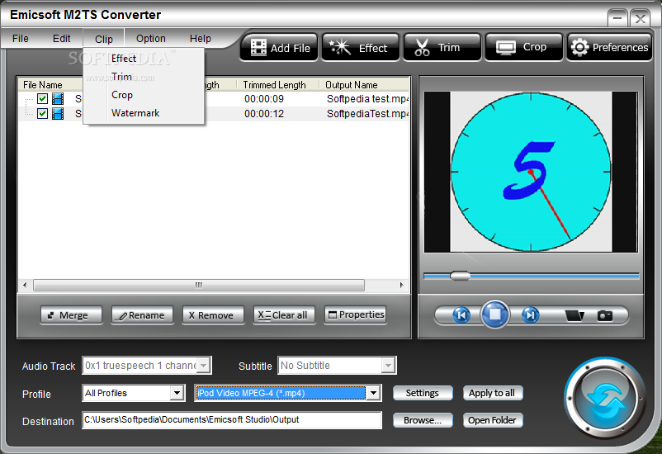Click the file list horizontal scrollbar thumb
Image resolution: width=662 pixels, height=454 pixels.
click(x=199, y=285)
